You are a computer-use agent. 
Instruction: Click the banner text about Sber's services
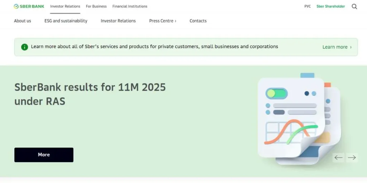[x=154, y=46]
